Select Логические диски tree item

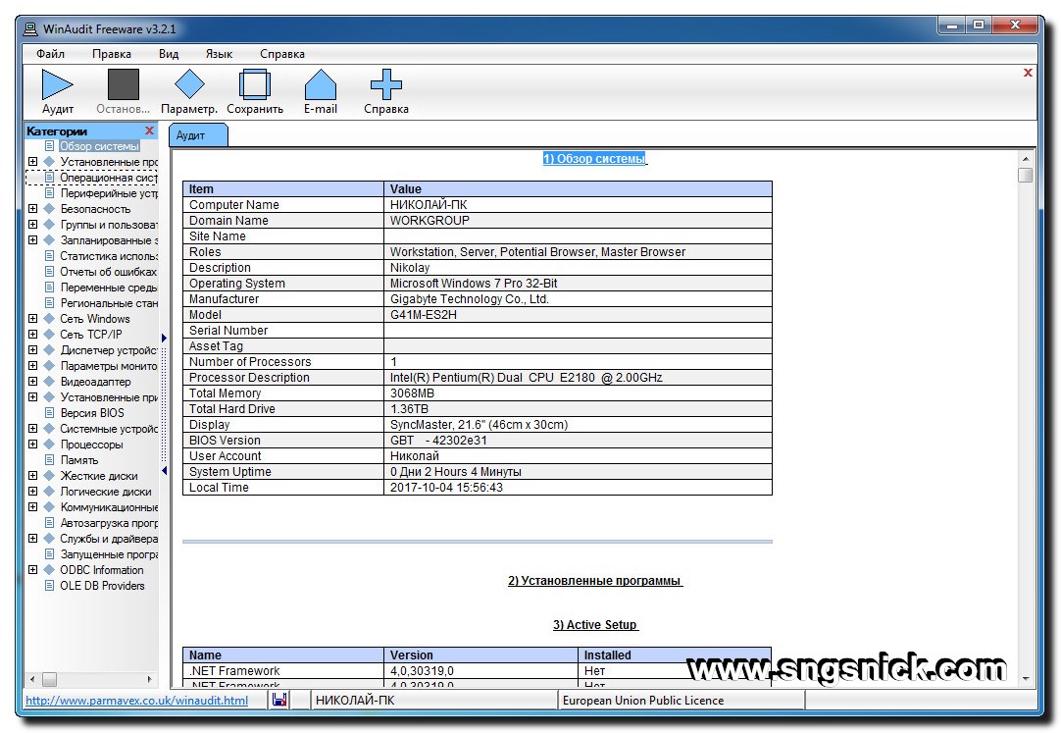[x=106, y=492]
